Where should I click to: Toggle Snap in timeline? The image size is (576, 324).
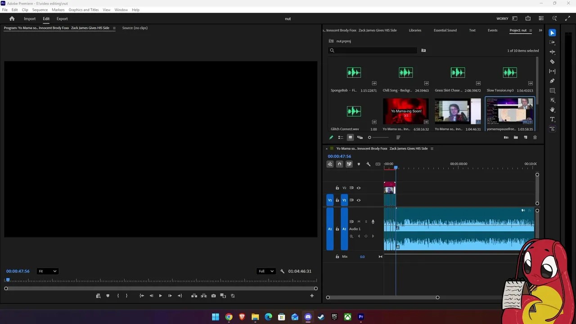pos(339,164)
